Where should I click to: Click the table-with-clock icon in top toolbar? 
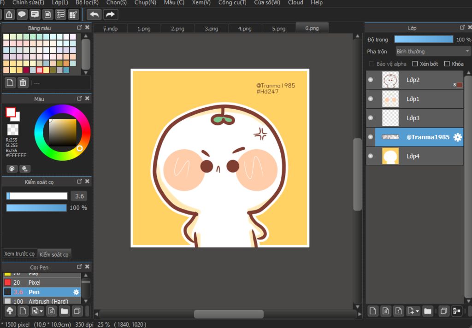pos(60,14)
